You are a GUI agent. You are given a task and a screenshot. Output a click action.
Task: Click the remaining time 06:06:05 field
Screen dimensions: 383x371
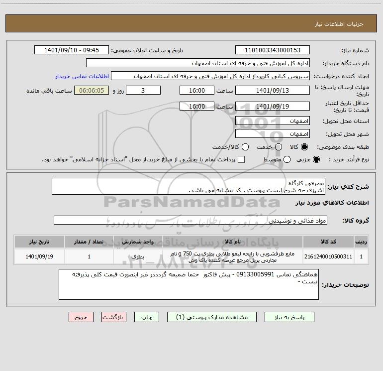coord(92,90)
